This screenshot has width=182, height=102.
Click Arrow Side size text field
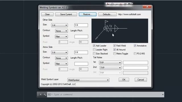(x=81, y=52)
